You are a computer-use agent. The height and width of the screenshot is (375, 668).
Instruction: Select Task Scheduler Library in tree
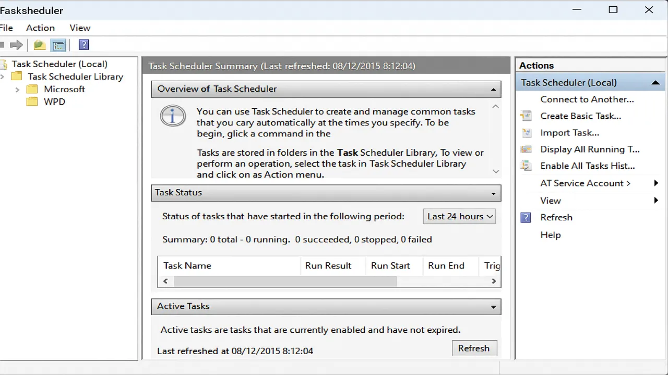click(x=75, y=77)
